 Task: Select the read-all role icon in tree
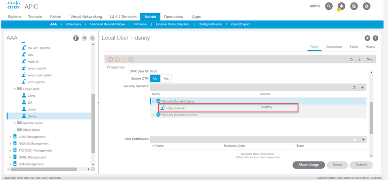pyautogui.click(x=24, y=61)
